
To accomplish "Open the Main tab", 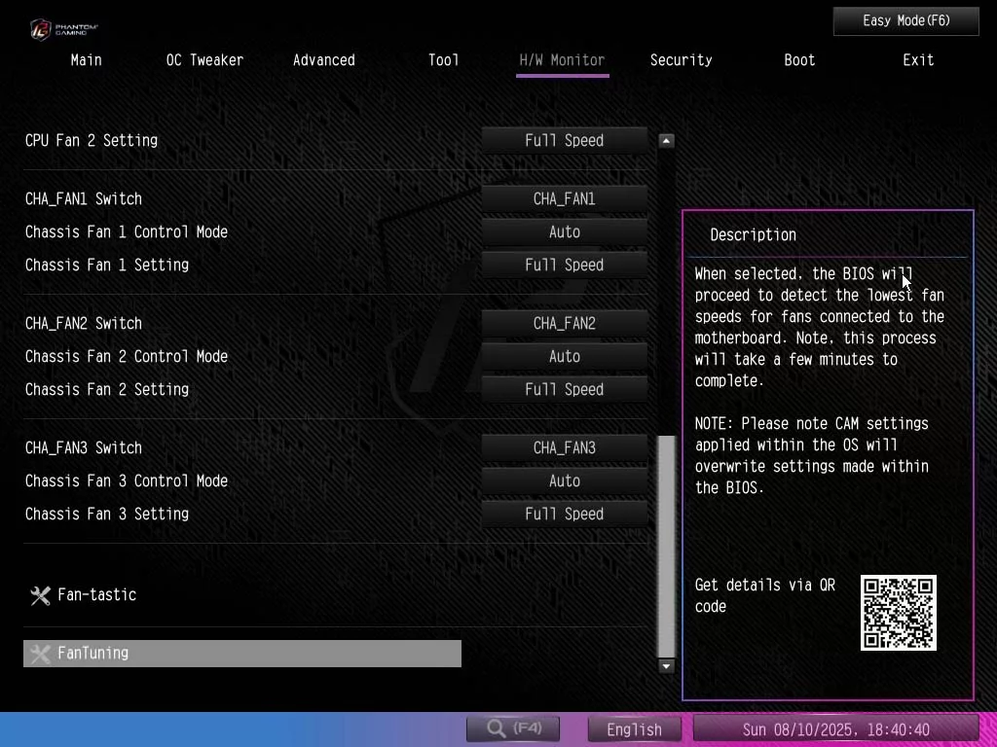I will [x=86, y=60].
